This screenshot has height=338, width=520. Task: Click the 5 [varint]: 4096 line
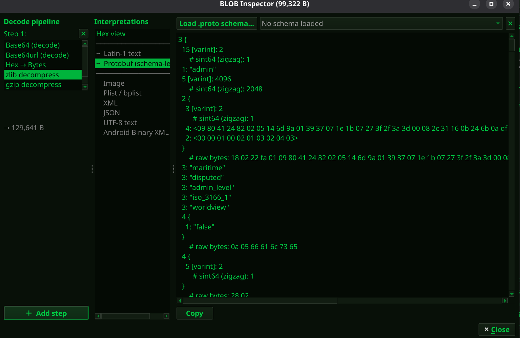206,79
